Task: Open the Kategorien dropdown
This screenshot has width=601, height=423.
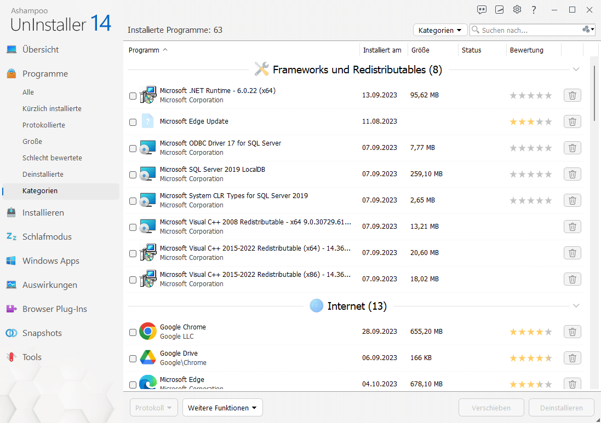Action: click(440, 30)
